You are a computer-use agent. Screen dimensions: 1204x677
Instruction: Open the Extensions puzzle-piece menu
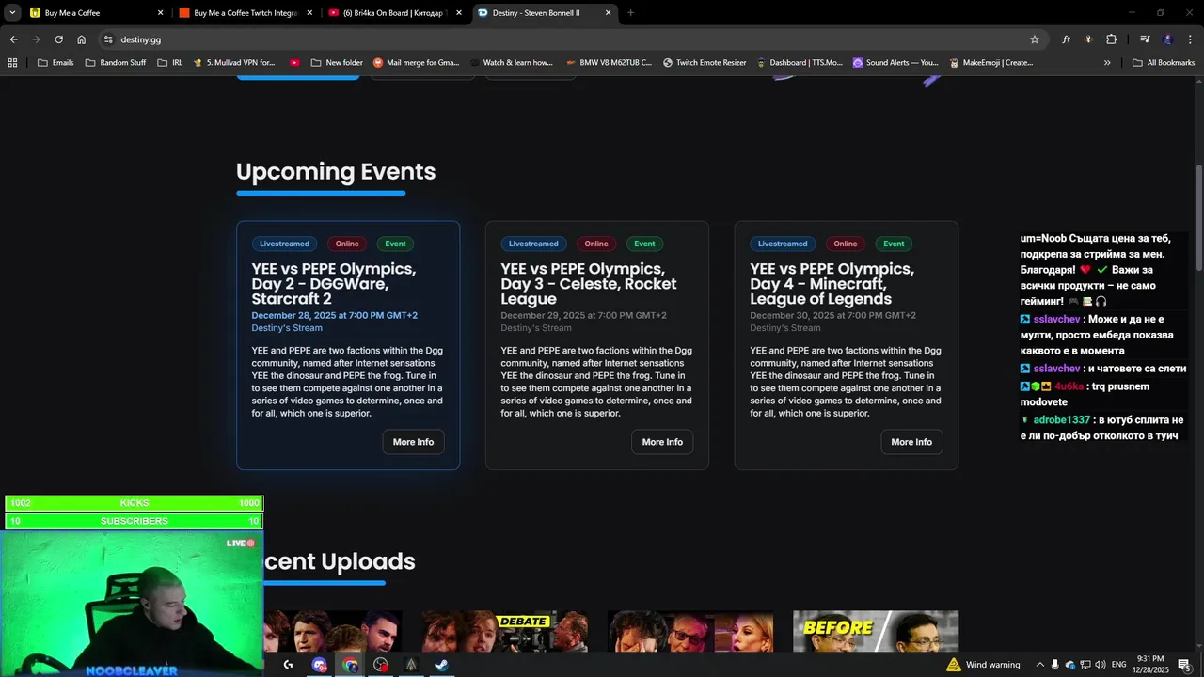[x=1111, y=39]
